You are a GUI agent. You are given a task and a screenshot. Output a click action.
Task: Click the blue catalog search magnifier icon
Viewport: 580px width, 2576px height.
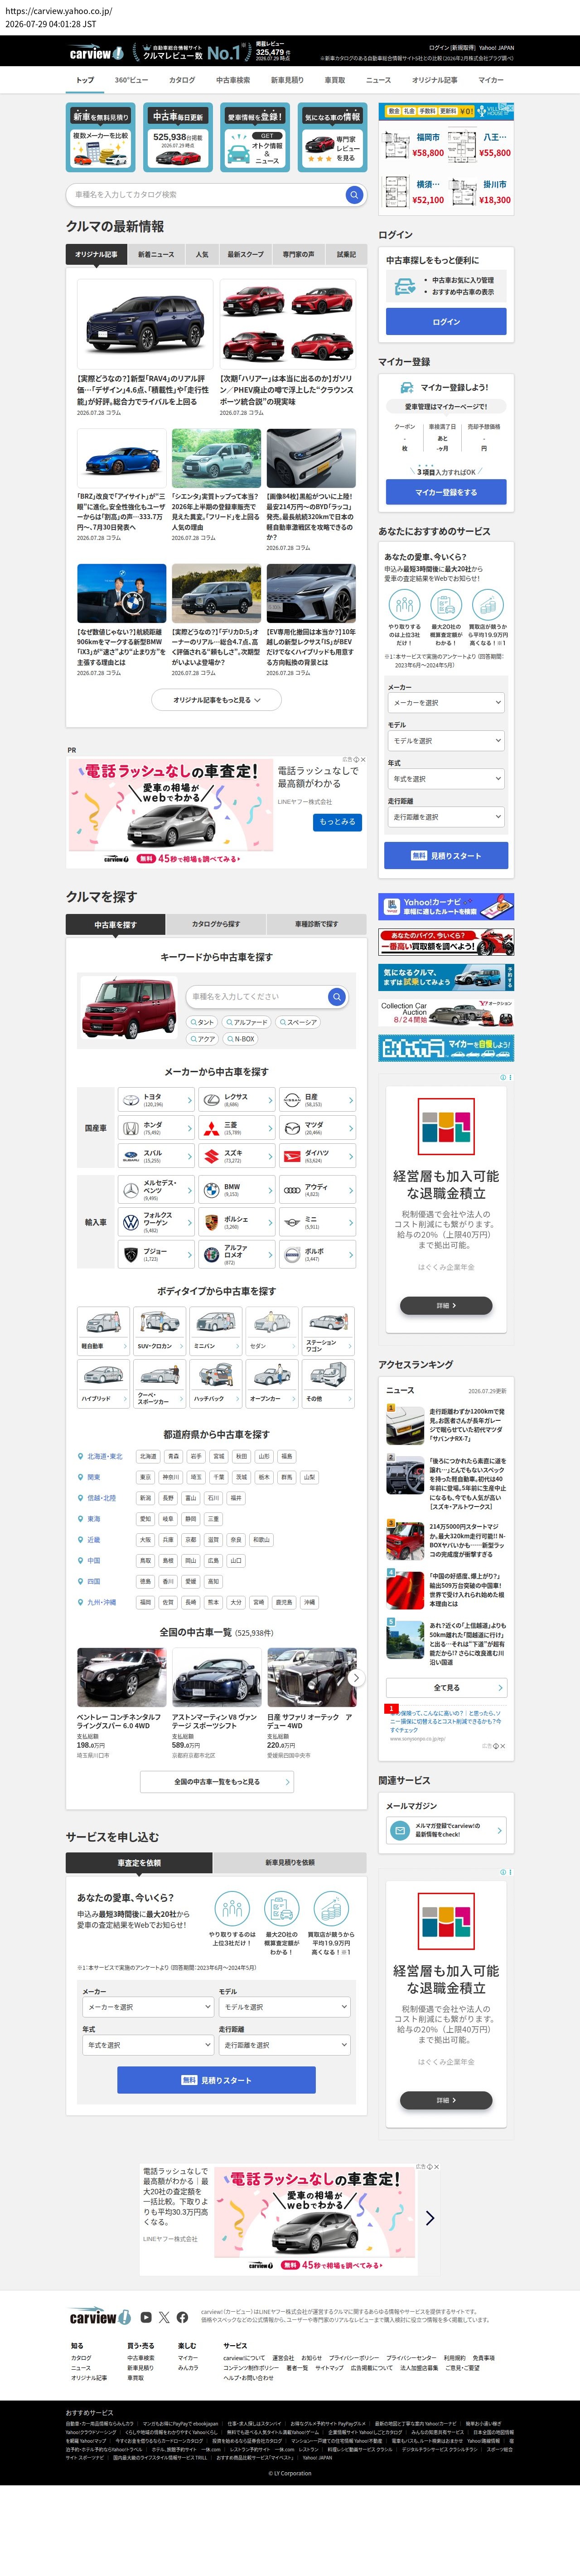tap(354, 195)
